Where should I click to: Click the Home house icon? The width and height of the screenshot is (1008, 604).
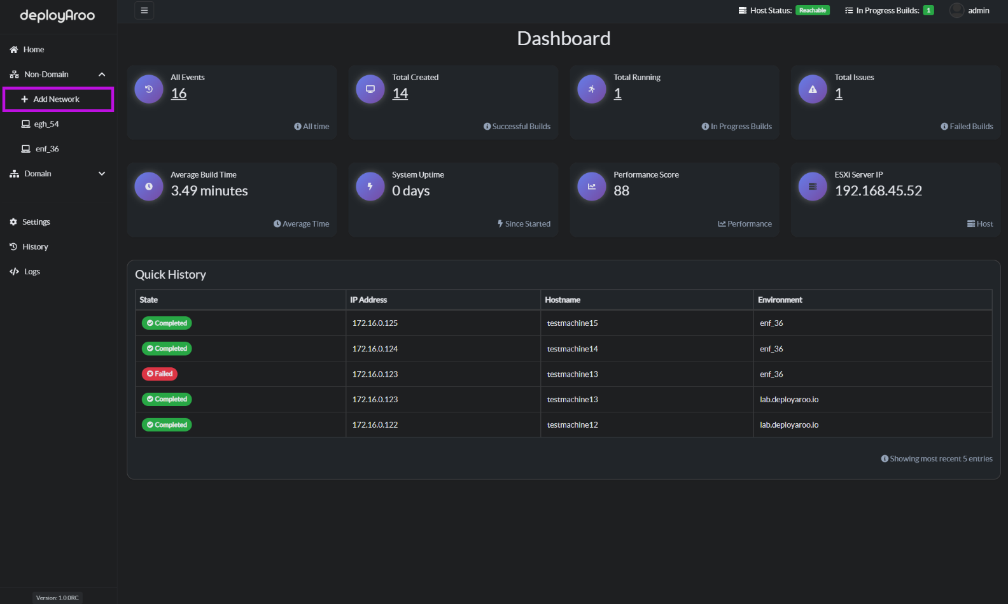pos(13,50)
